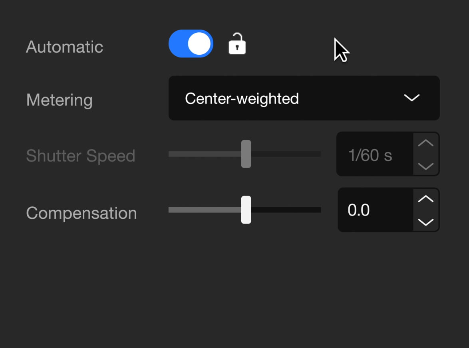
Task: Decrease shutter speed with down arrow
Action: pyautogui.click(x=425, y=166)
